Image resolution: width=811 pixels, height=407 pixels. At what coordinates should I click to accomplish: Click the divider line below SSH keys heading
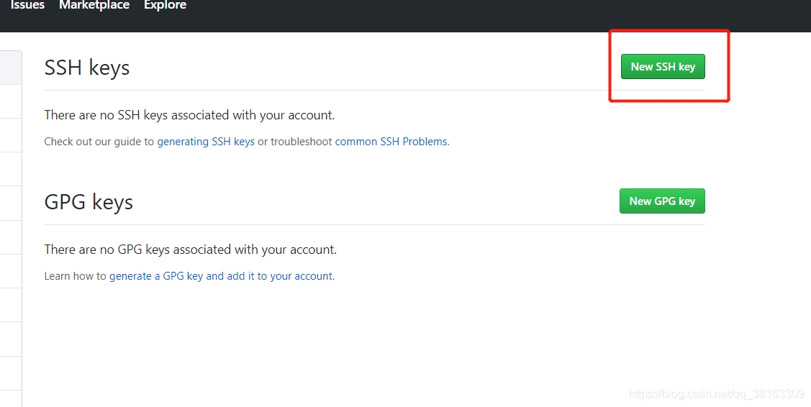(374, 90)
